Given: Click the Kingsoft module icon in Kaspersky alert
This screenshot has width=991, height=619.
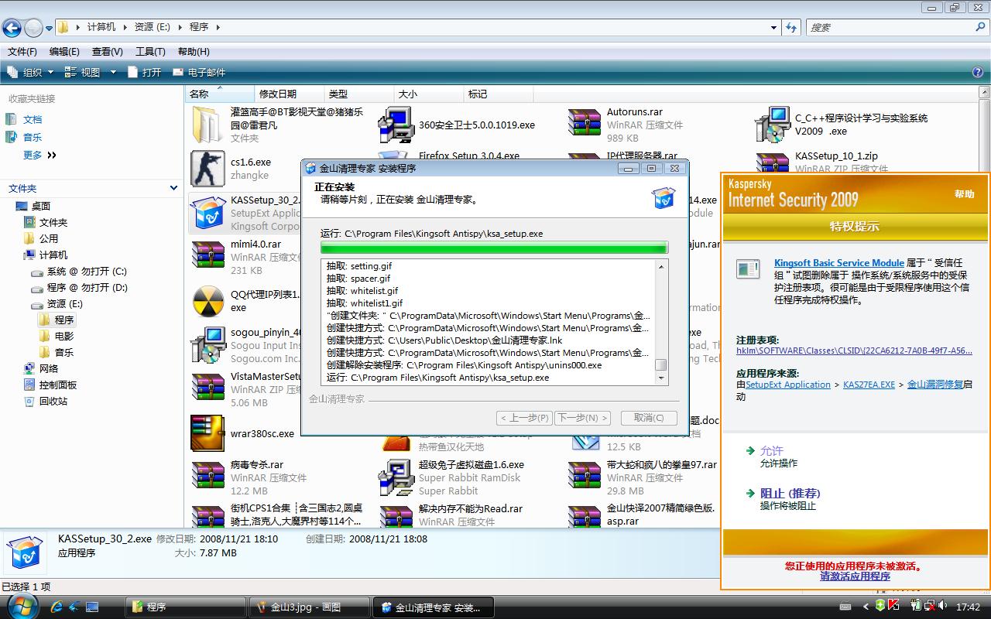Looking at the screenshot, I should coord(748,269).
